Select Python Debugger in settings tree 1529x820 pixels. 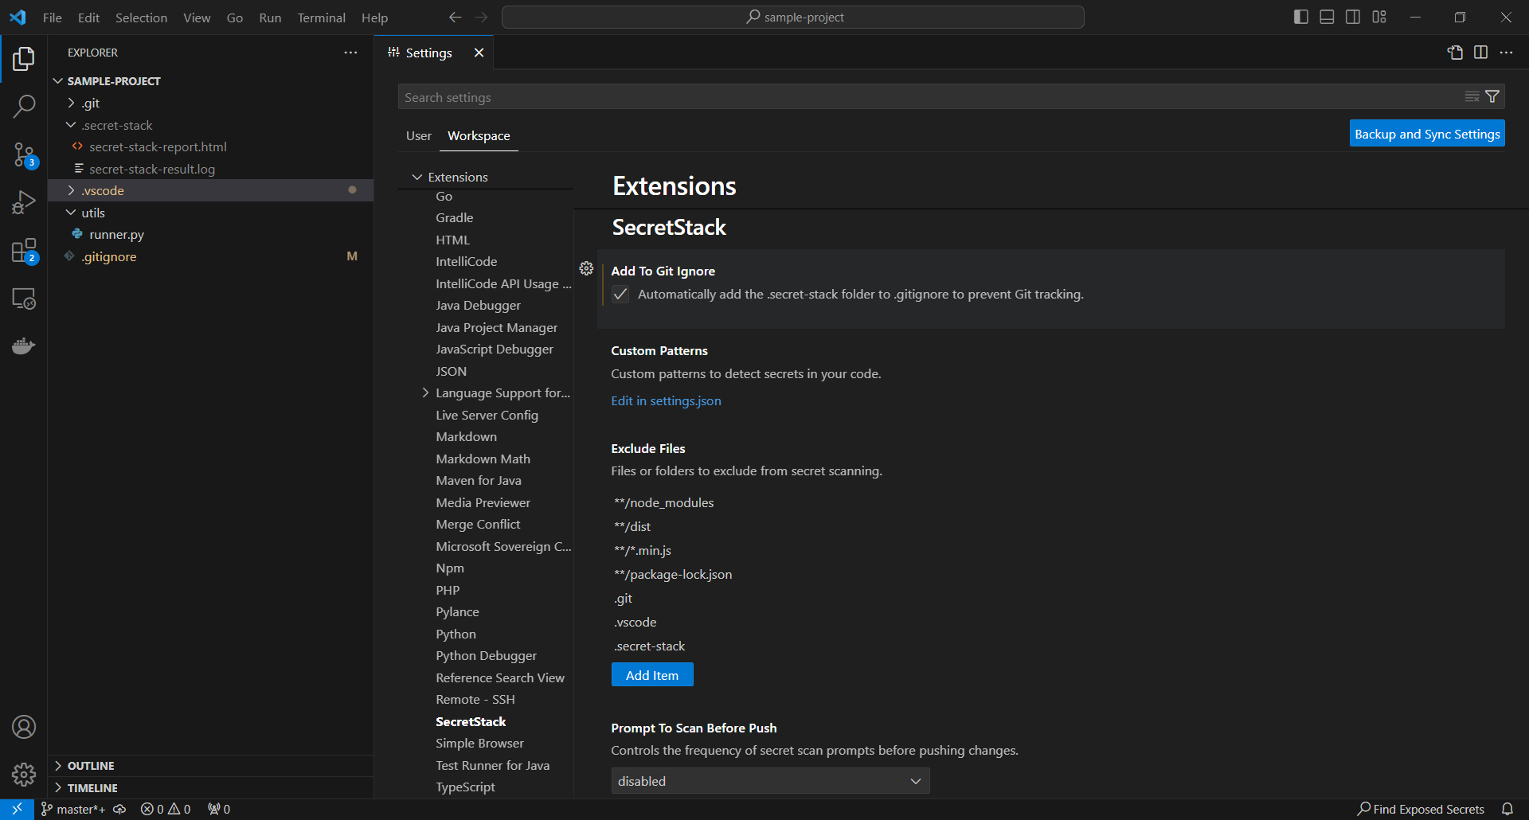point(486,656)
